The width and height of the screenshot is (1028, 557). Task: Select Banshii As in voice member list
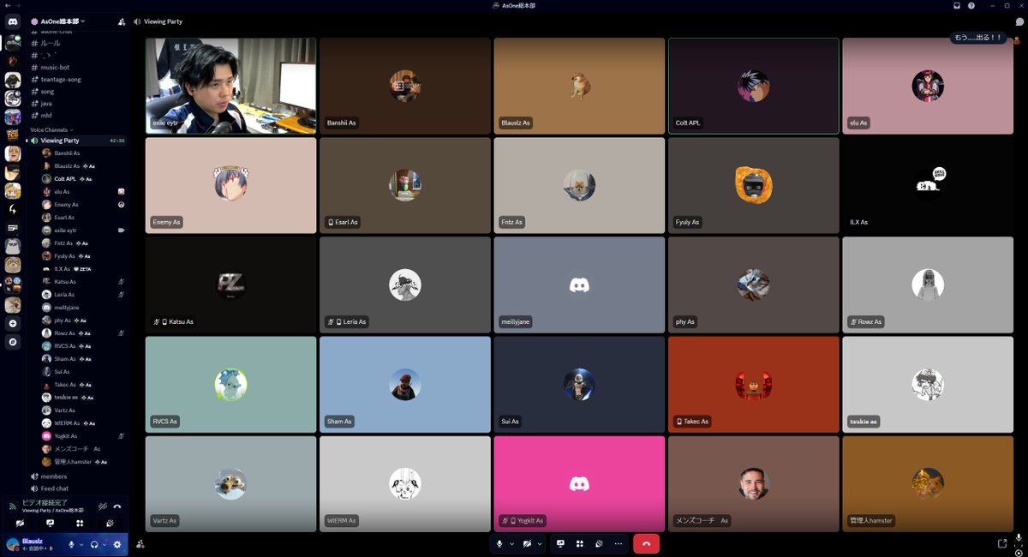click(83, 153)
